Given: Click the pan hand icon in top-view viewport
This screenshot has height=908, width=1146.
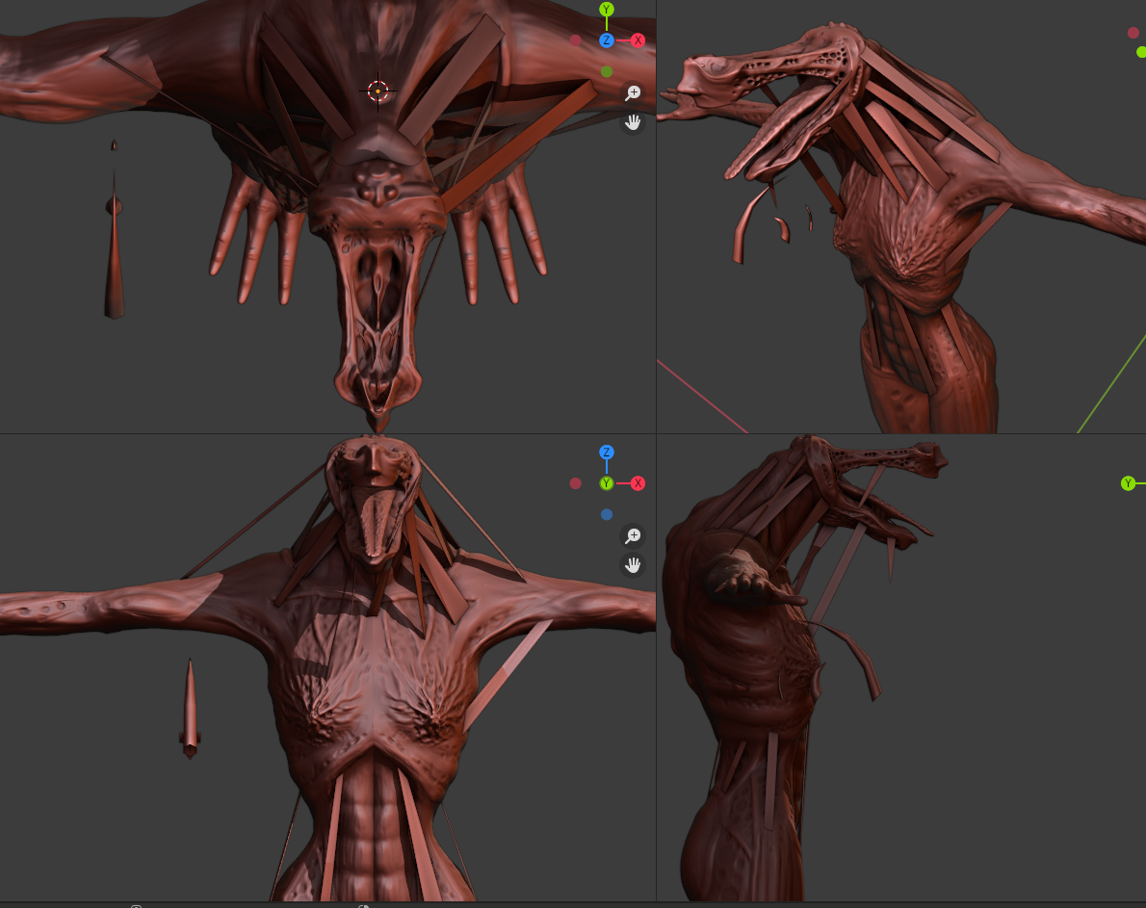Looking at the screenshot, I should tap(633, 122).
